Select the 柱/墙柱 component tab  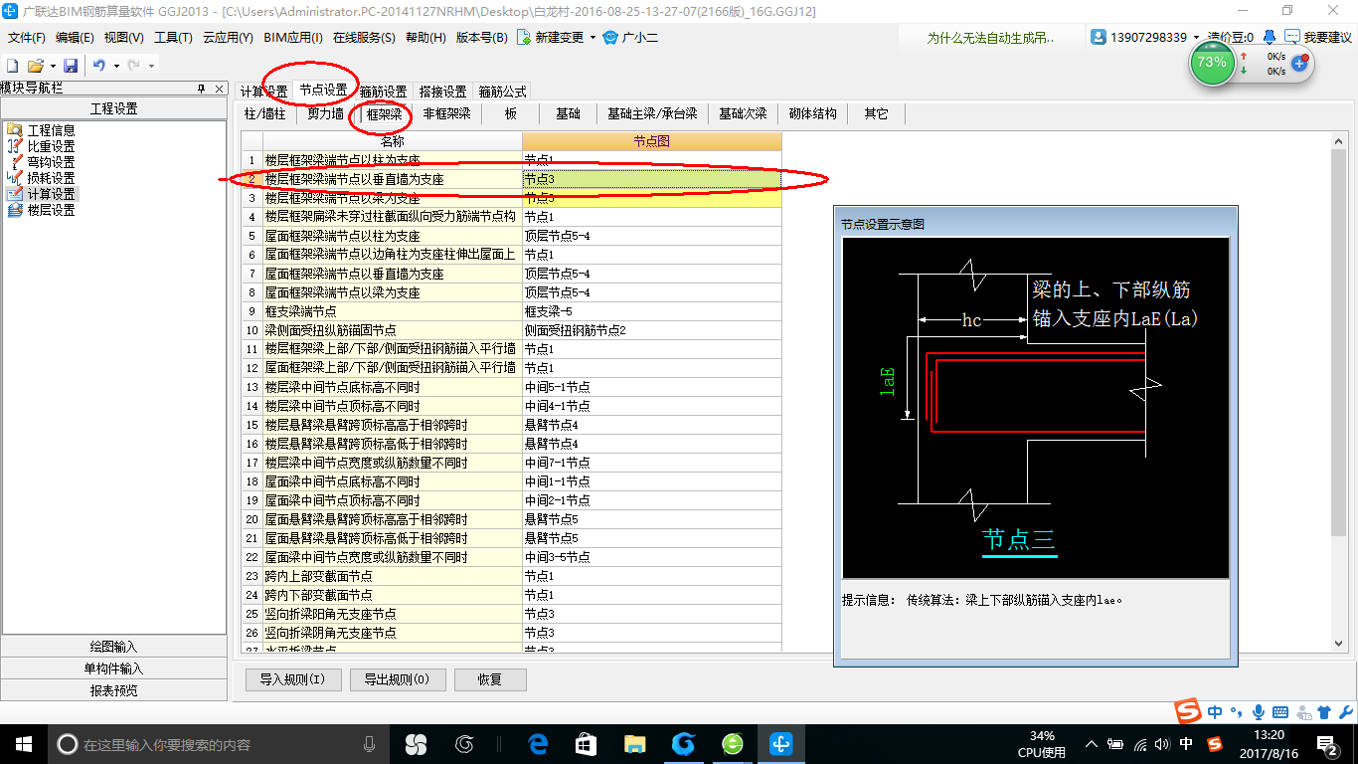pos(265,113)
